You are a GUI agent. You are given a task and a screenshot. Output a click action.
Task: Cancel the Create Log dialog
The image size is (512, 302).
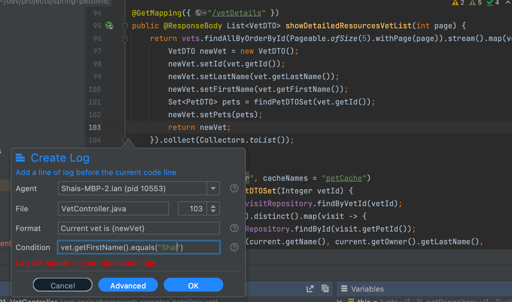(x=63, y=285)
